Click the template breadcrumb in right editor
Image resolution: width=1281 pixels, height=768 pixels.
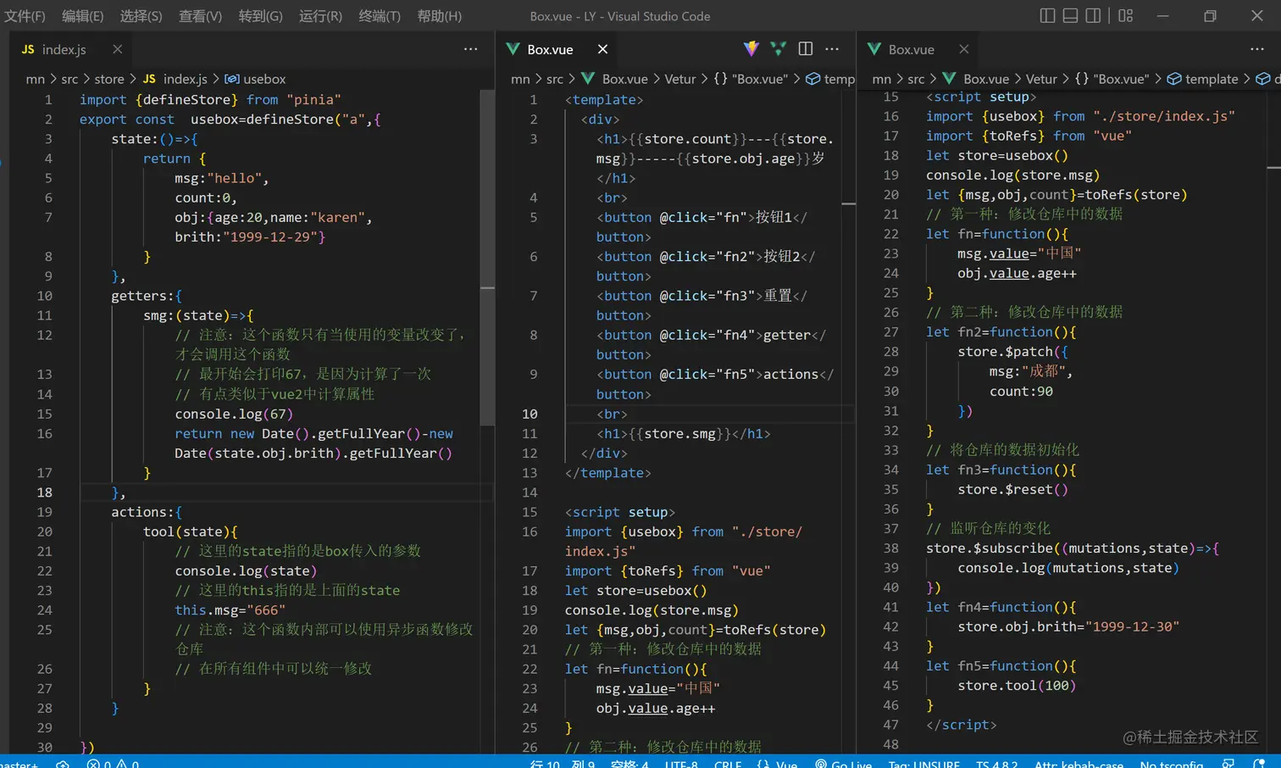coord(1211,79)
